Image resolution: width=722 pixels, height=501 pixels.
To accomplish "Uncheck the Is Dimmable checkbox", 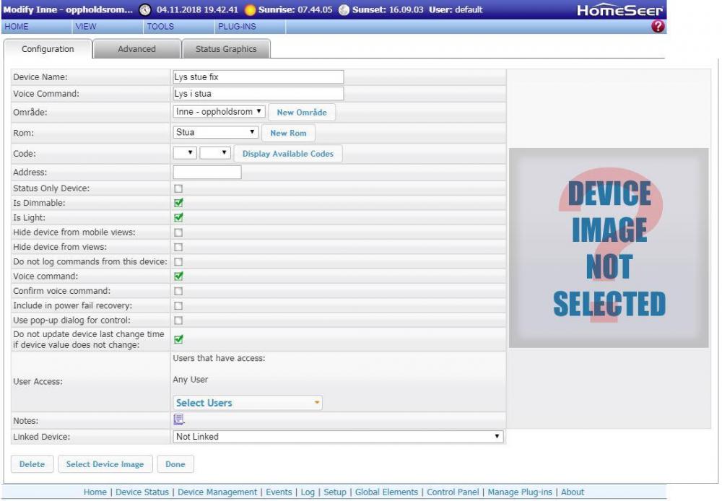I will click(x=178, y=204).
